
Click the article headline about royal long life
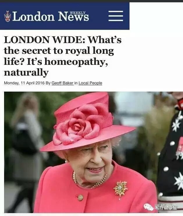click(x=63, y=56)
